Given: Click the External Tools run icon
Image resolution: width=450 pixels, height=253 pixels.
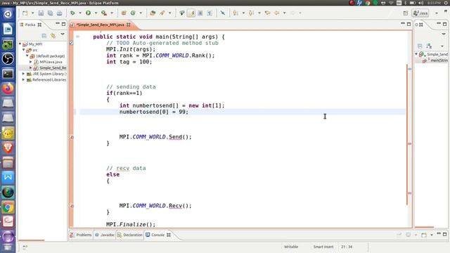Looking at the screenshot, I should pos(104,13).
